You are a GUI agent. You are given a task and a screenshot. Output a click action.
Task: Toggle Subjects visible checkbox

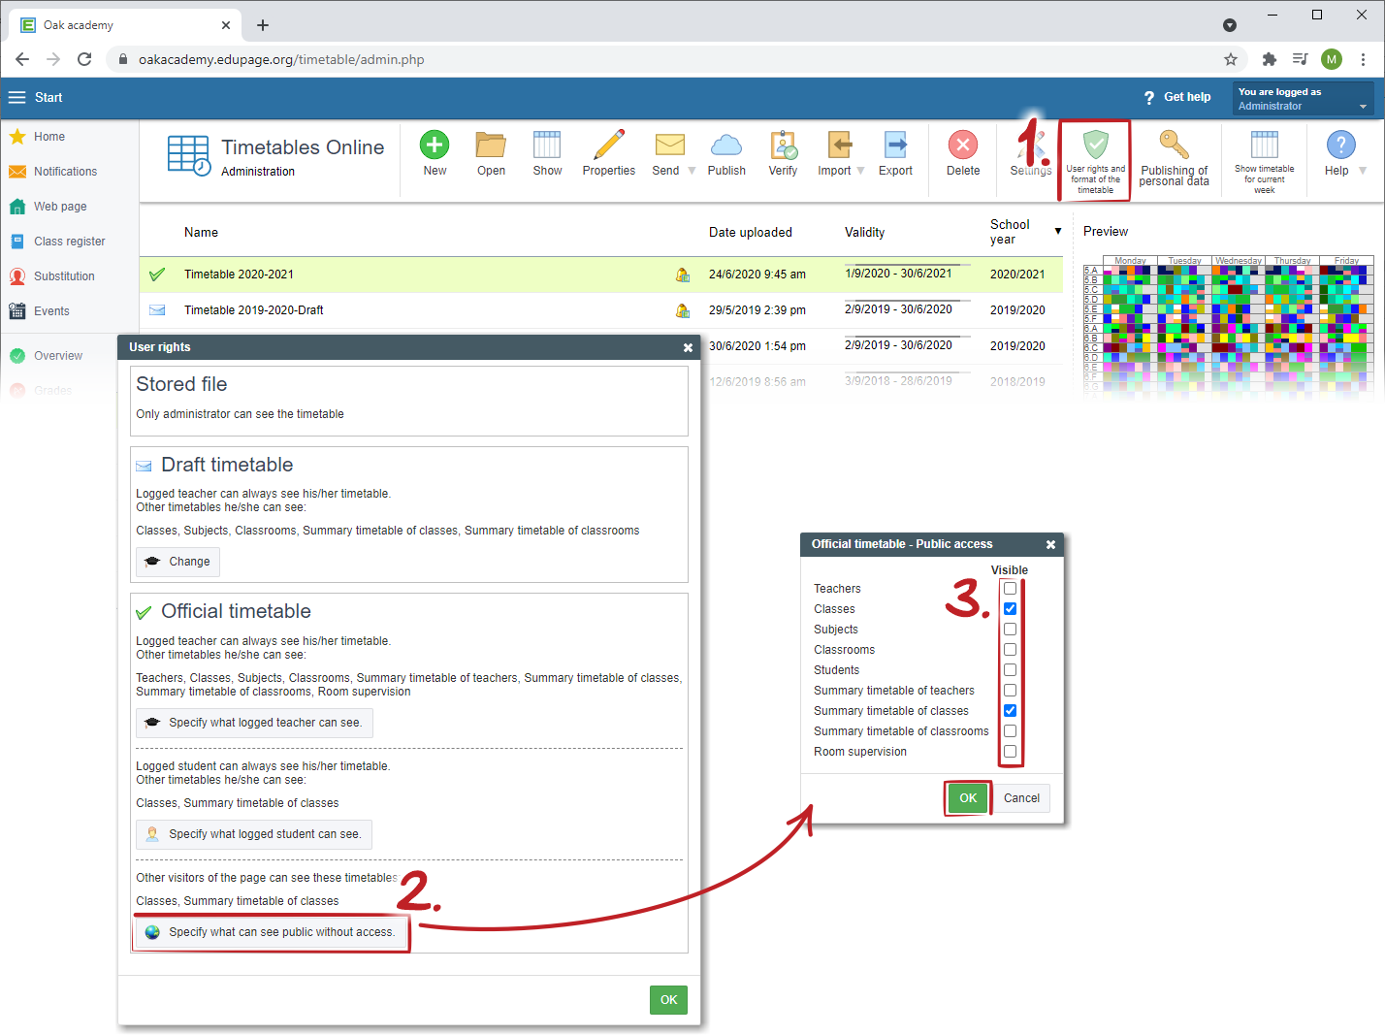[1010, 630]
